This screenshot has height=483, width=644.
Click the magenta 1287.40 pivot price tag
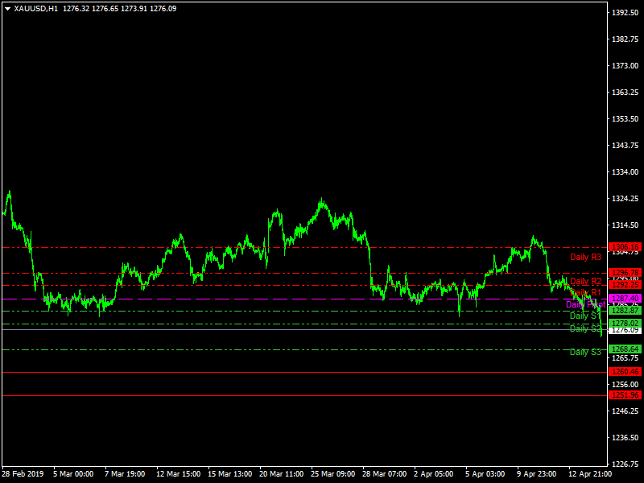click(x=625, y=298)
